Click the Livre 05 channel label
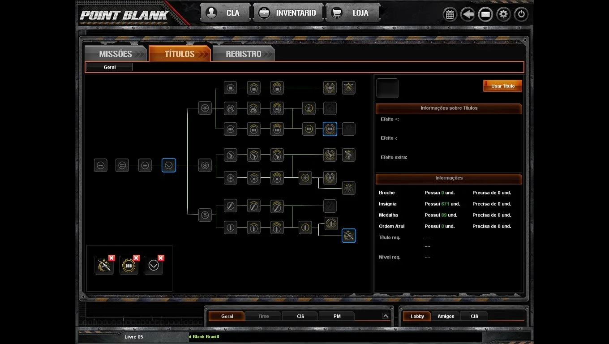Image resolution: width=609 pixels, height=344 pixels. pos(134,337)
